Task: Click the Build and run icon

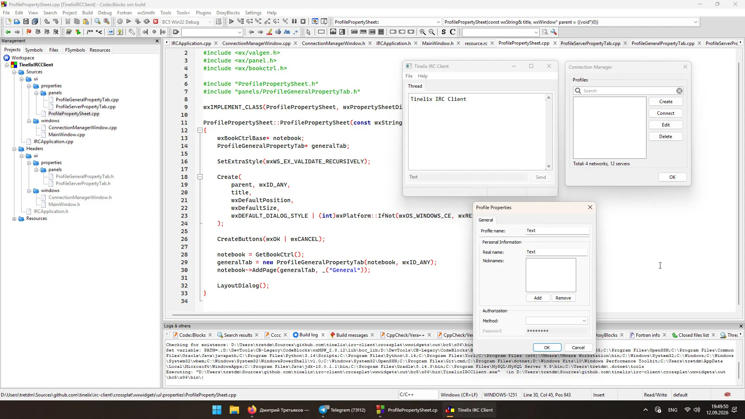Action: (138, 22)
